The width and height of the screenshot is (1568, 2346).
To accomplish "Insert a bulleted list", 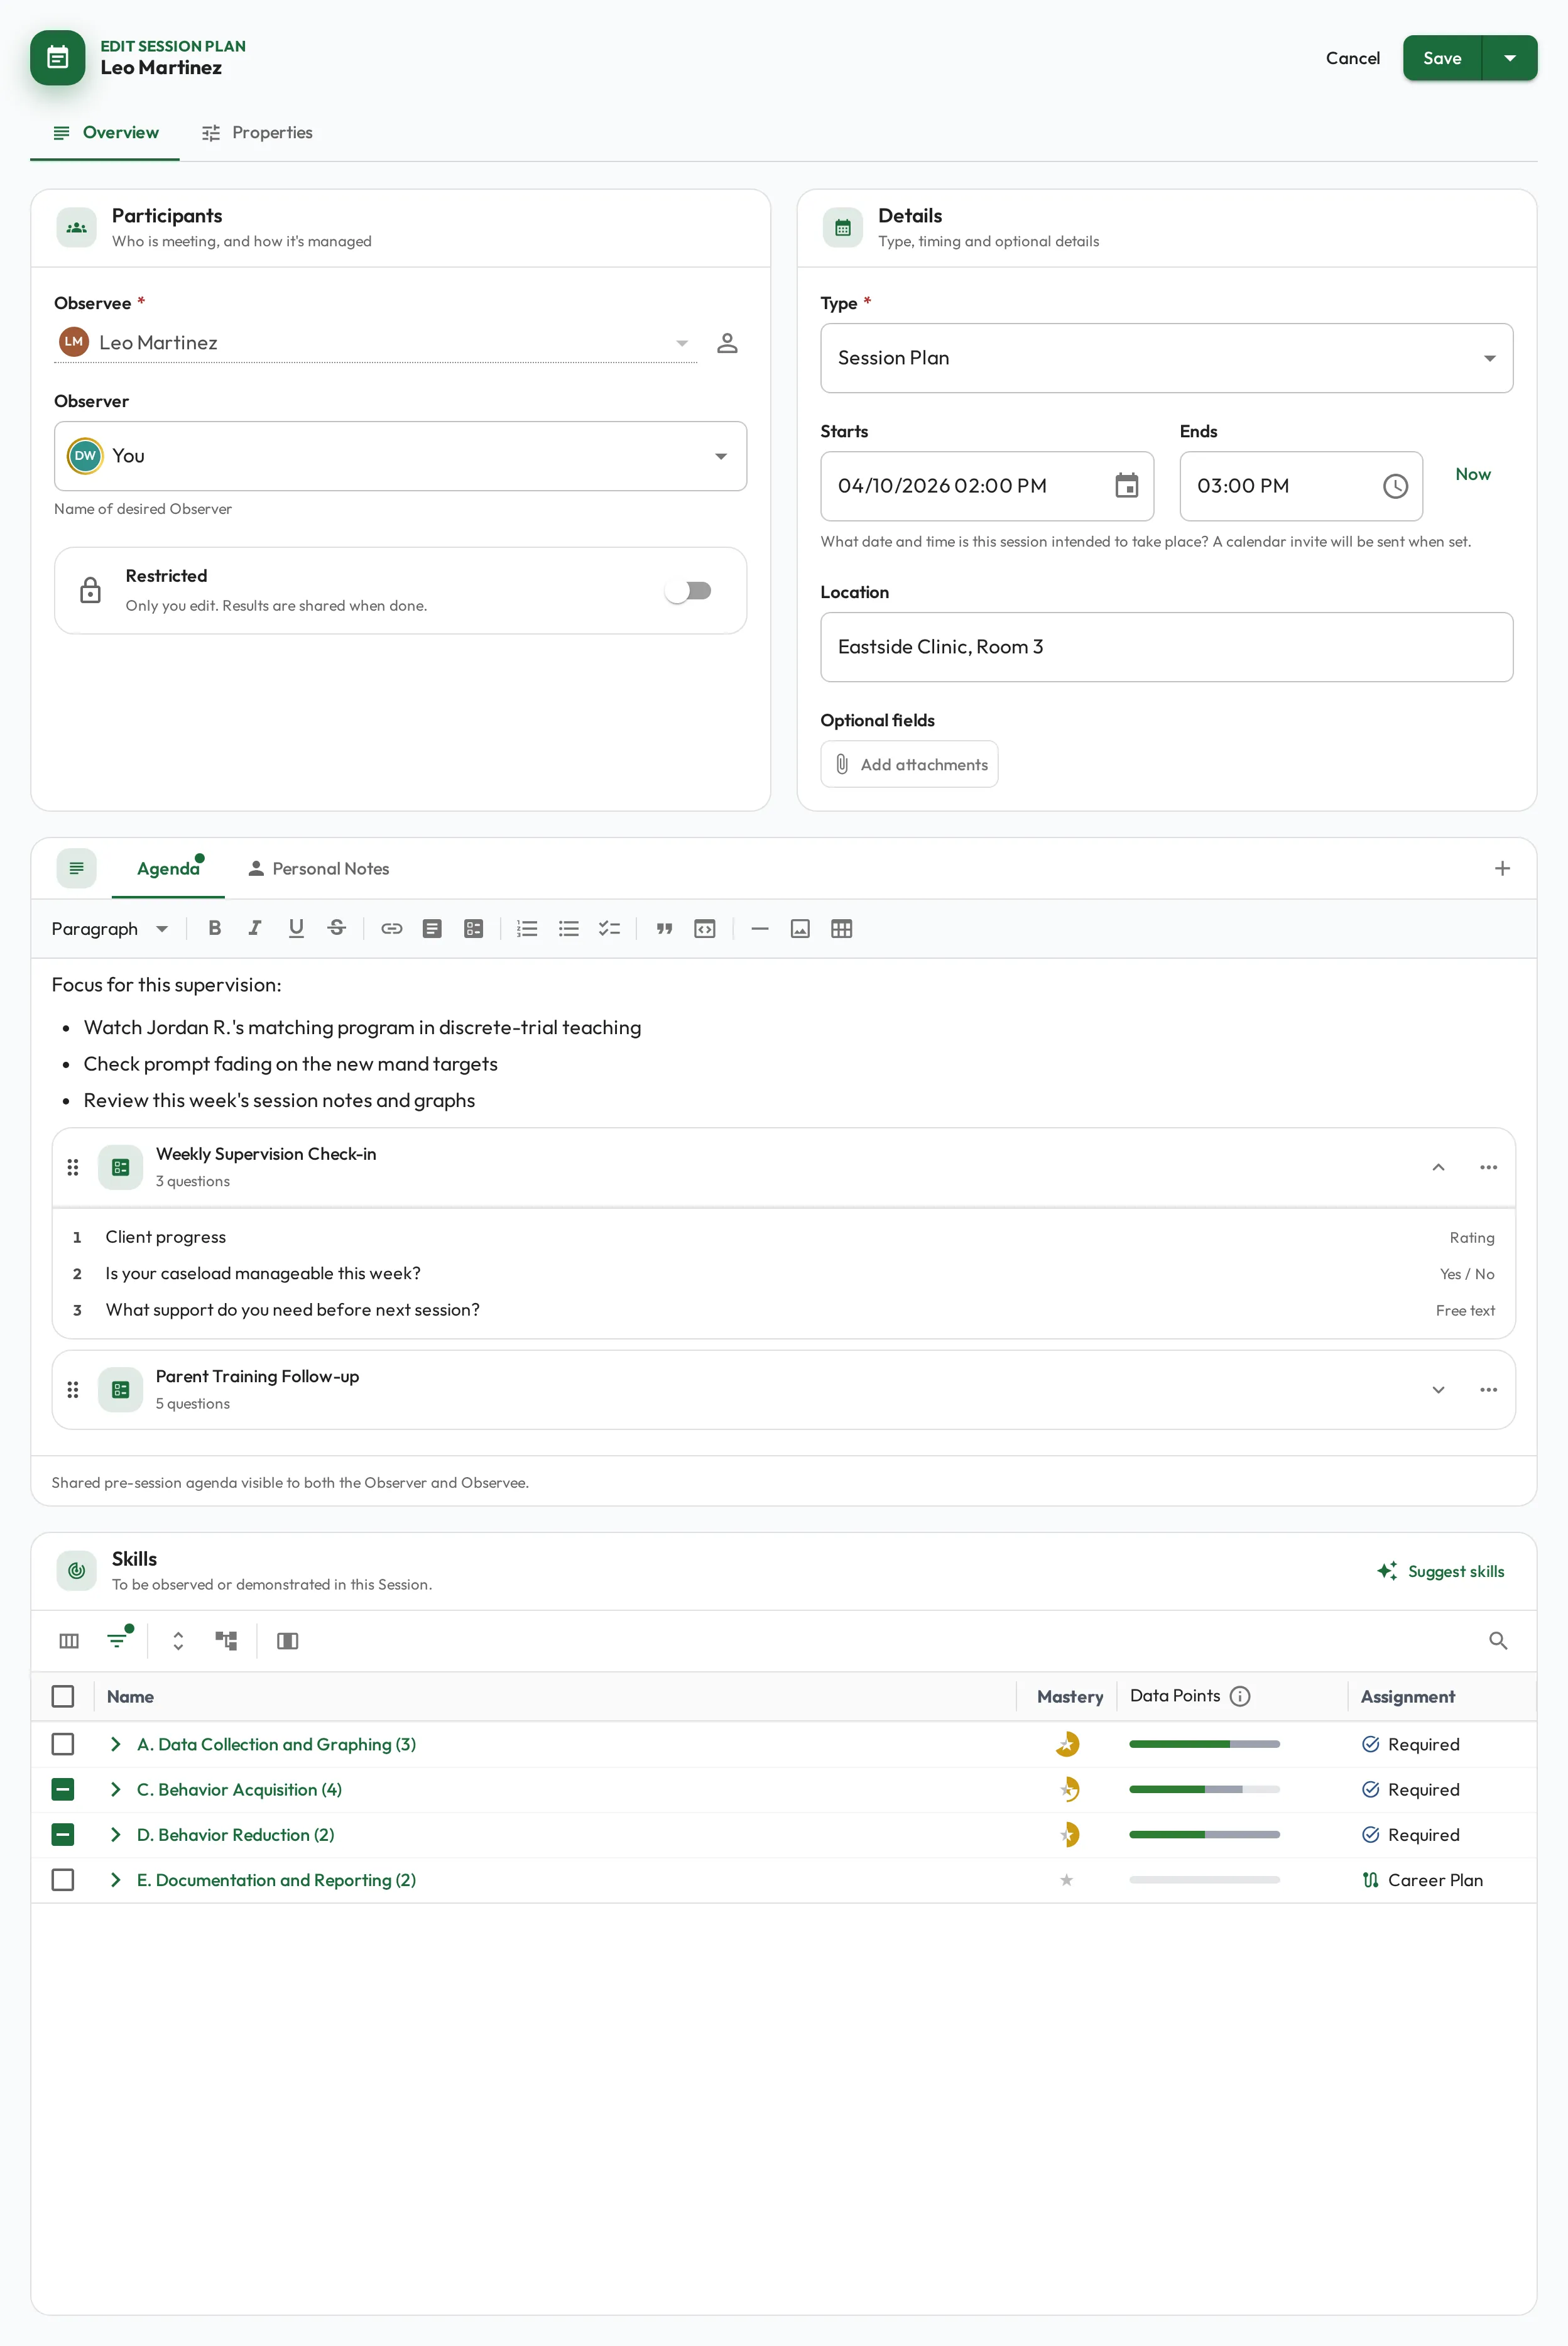I will (x=569, y=928).
